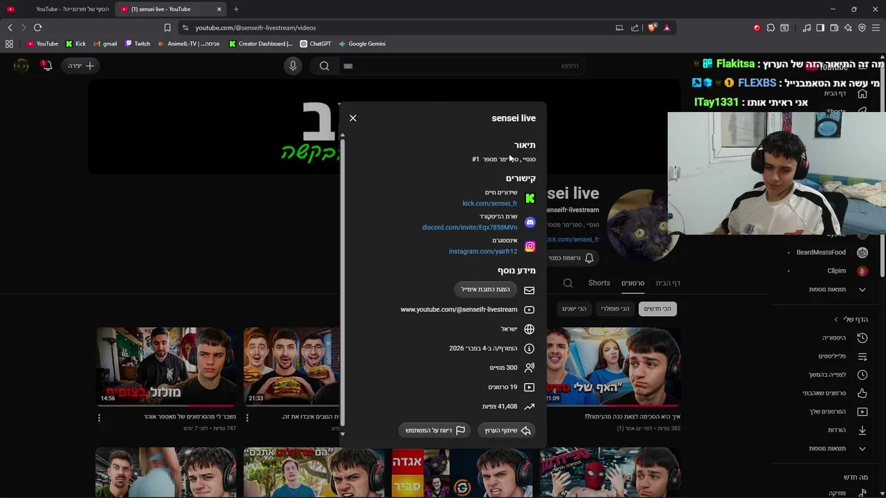This screenshot has height=498, width=886.
Task: Click the 'יצירה' create button
Action: [81, 66]
